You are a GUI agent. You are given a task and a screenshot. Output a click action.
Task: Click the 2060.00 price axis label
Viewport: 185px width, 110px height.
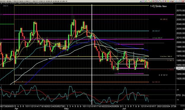(x=181, y=15)
